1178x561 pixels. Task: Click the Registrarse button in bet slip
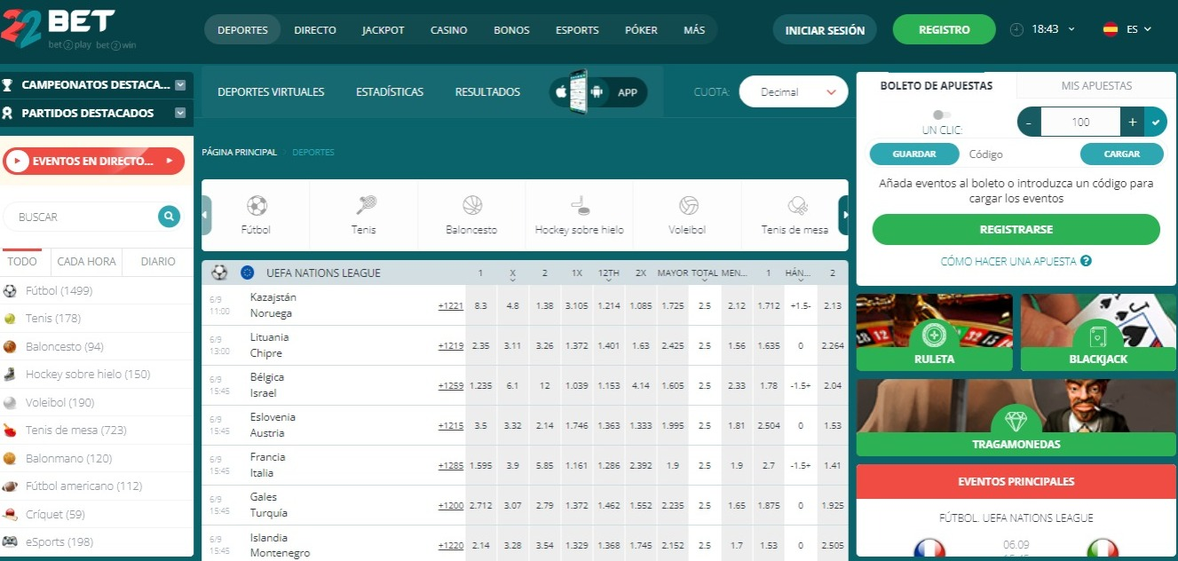click(1016, 229)
